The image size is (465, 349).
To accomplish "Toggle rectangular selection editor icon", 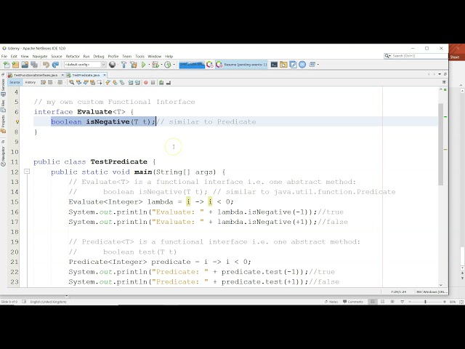I will pyautogui.click(x=100, y=82).
